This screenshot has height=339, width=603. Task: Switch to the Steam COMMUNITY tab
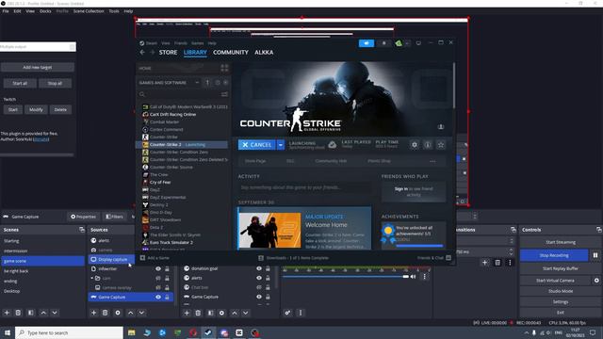coord(231,53)
